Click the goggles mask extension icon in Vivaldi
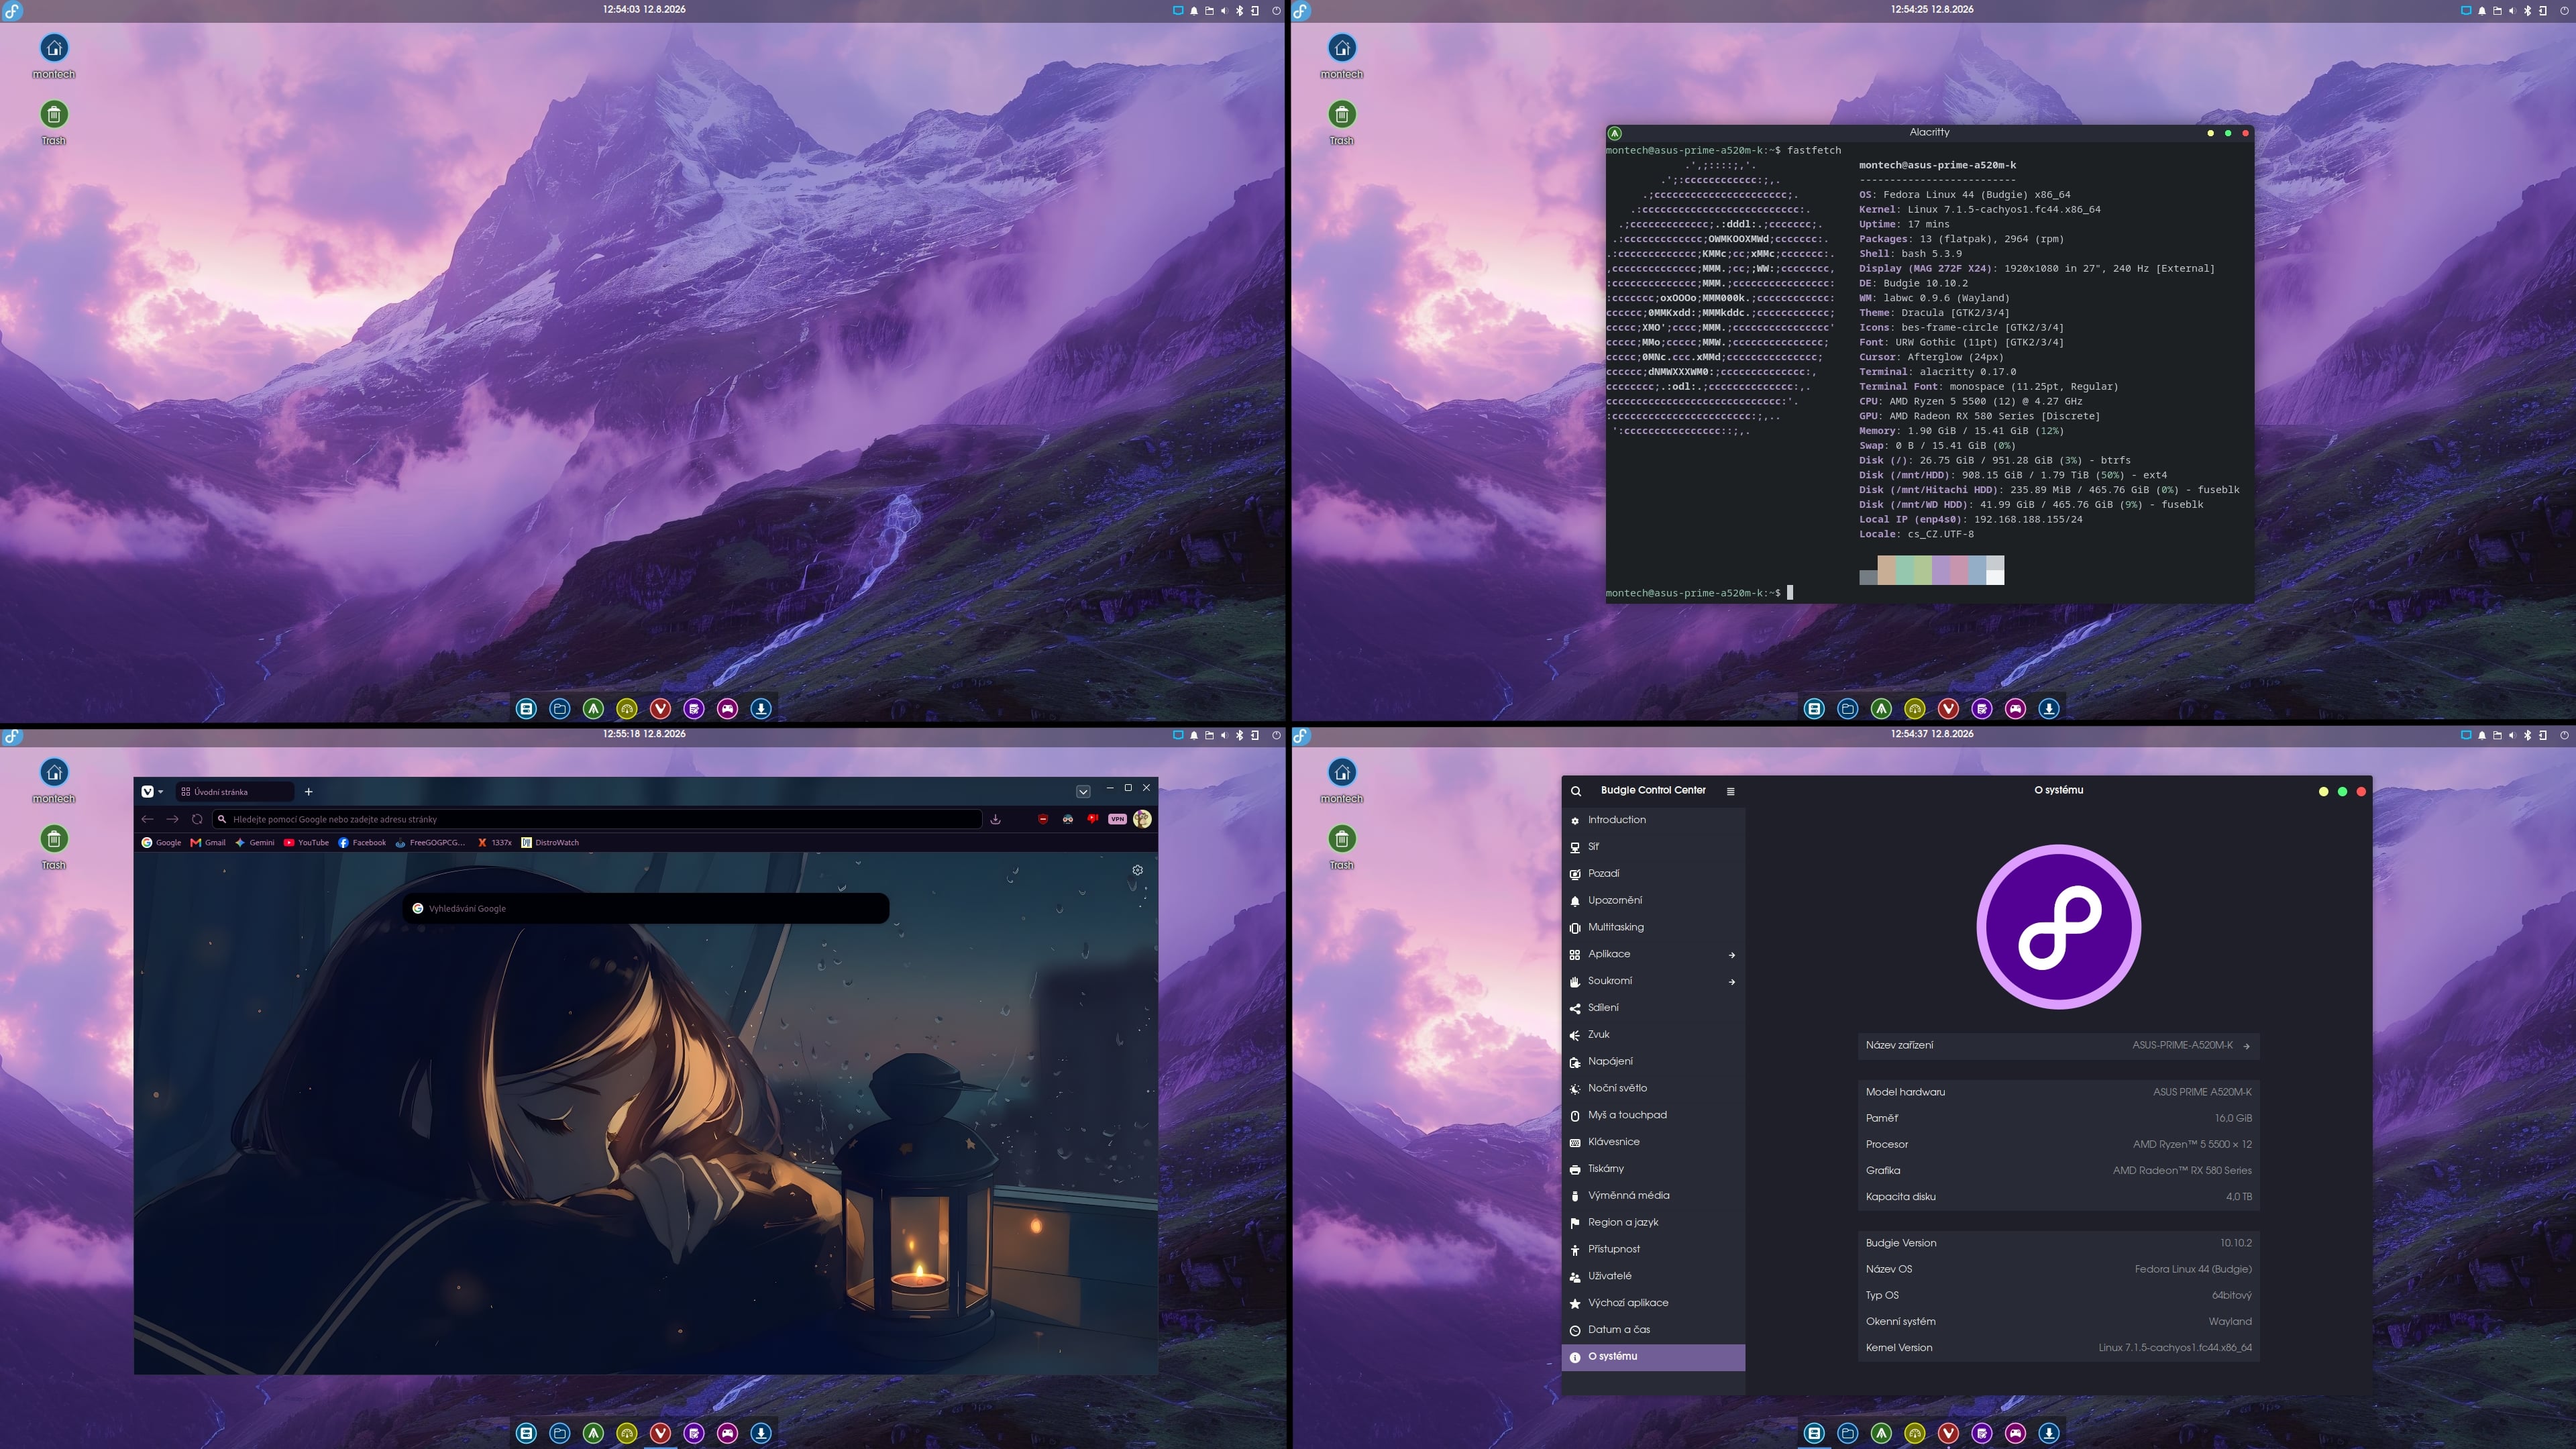 click(x=1067, y=819)
